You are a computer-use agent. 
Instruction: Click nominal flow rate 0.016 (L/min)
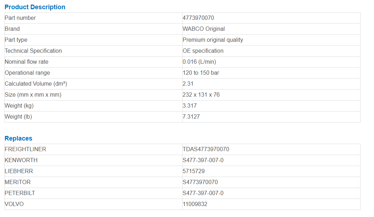(x=200, y=62)
